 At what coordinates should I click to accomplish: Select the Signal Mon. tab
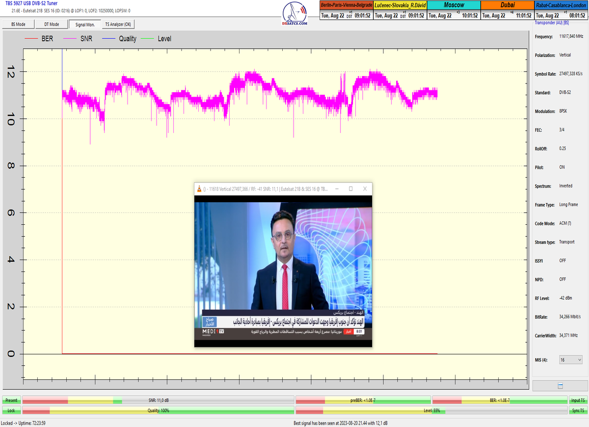click(x=84, y=24)
